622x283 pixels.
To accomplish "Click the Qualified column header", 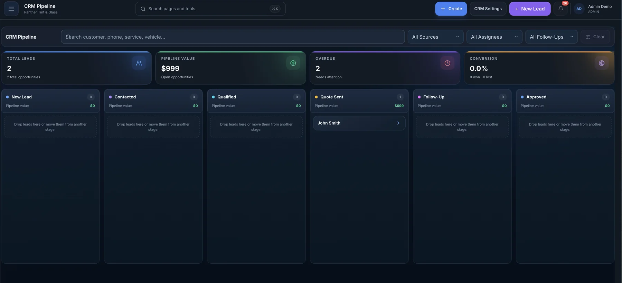I will point(256,101).
